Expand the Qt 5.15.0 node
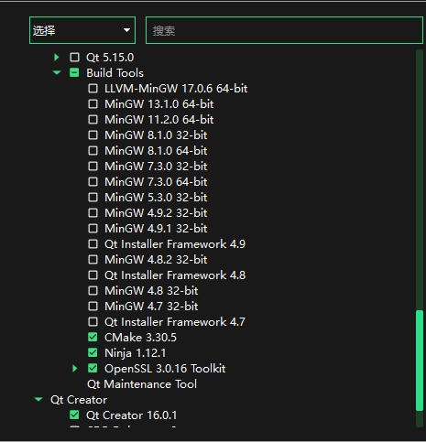Viewport: 426px width, 442px height. pyautogui.click(x=57, y=57)
